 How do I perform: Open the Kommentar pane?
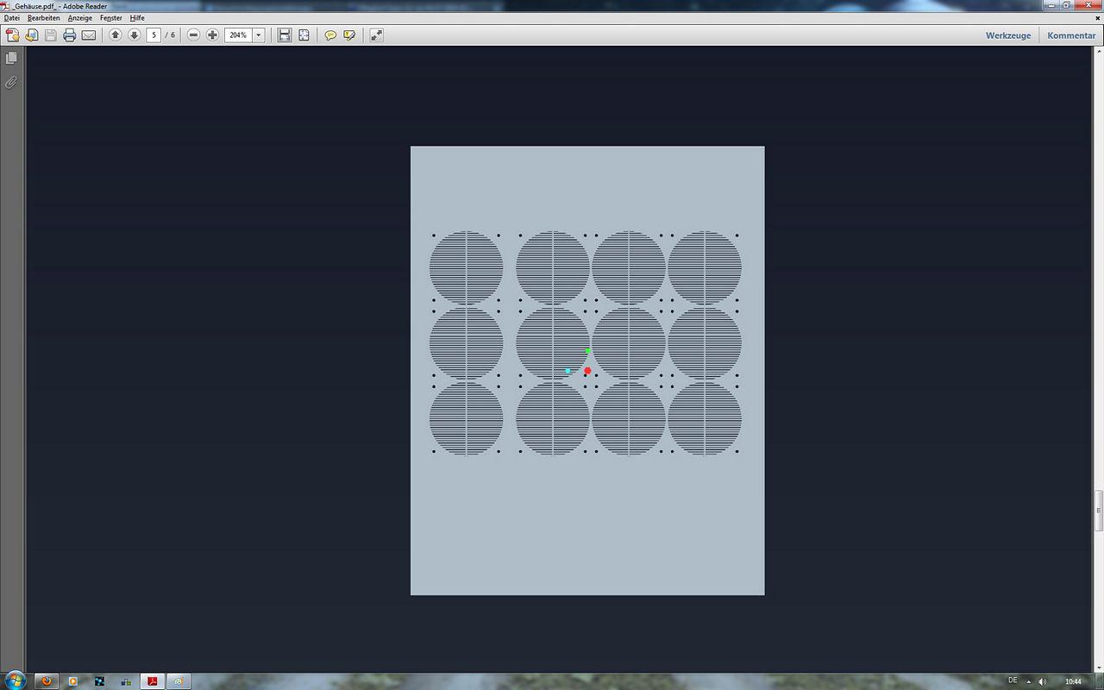1071,35
